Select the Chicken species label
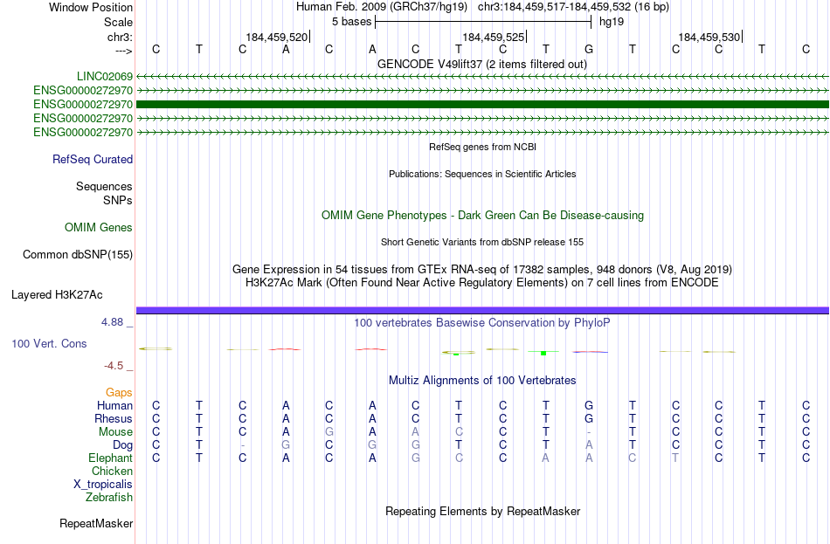Screen dimensions: 830x544 coord(112,471)
